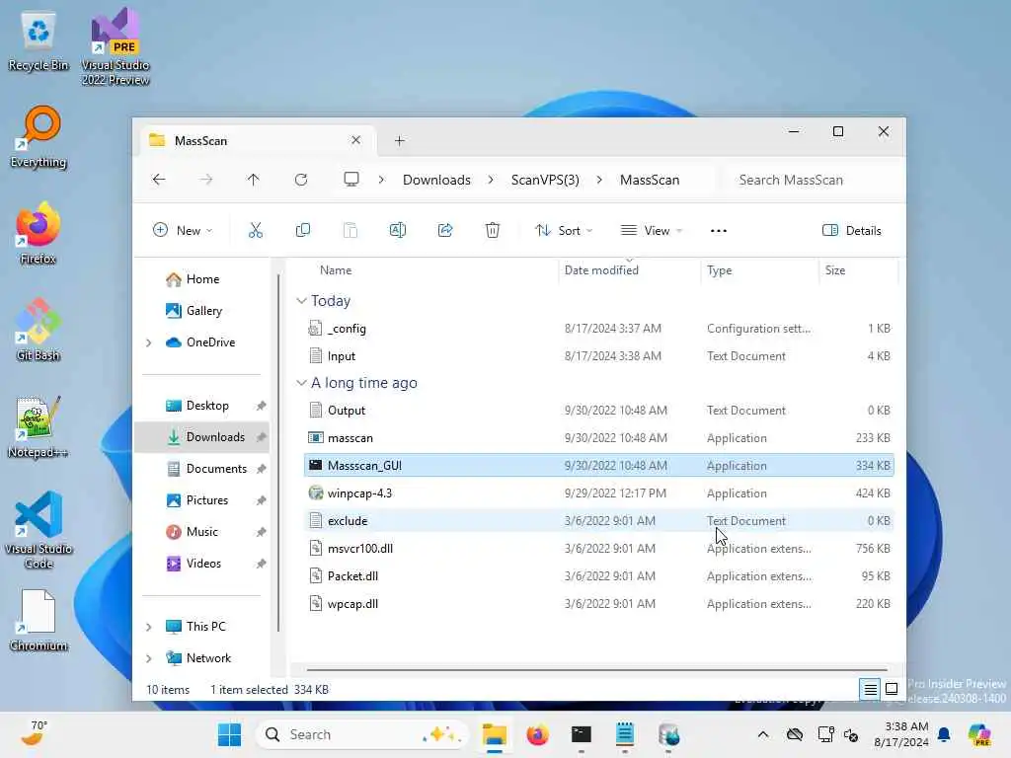
Task: Select the winpcap-4.3 application
Action: click(x=598, y=493)
